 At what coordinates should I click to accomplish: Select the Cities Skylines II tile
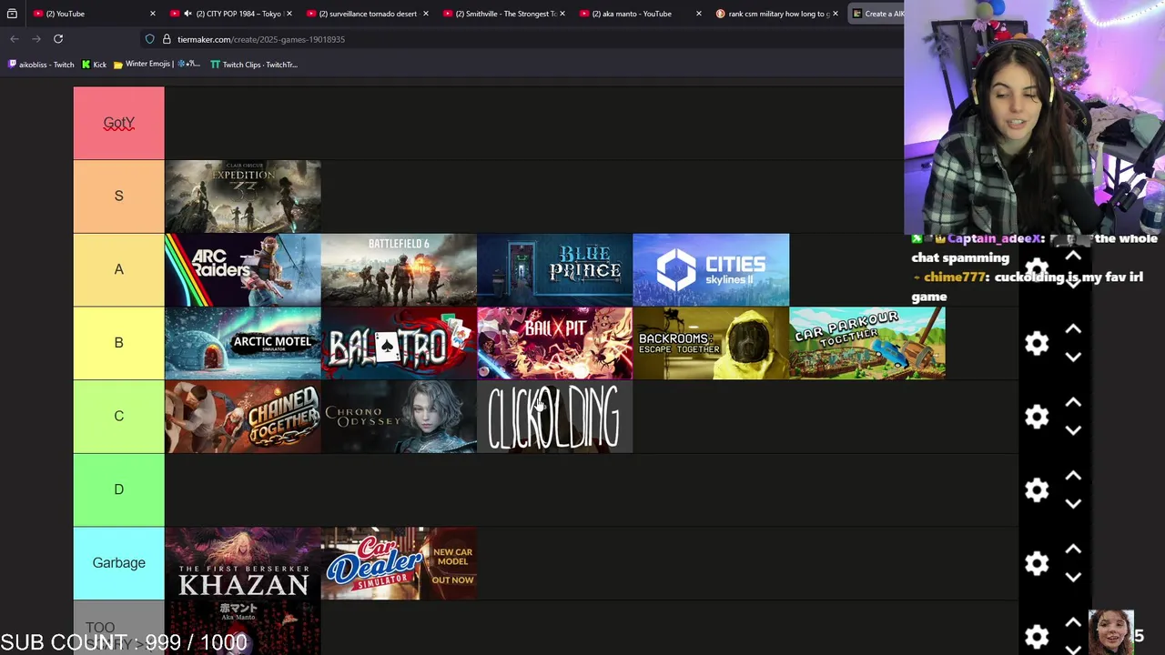point(711,270)
